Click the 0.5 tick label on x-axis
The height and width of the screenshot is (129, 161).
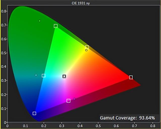pyautogui.click(x=98, y=125)
